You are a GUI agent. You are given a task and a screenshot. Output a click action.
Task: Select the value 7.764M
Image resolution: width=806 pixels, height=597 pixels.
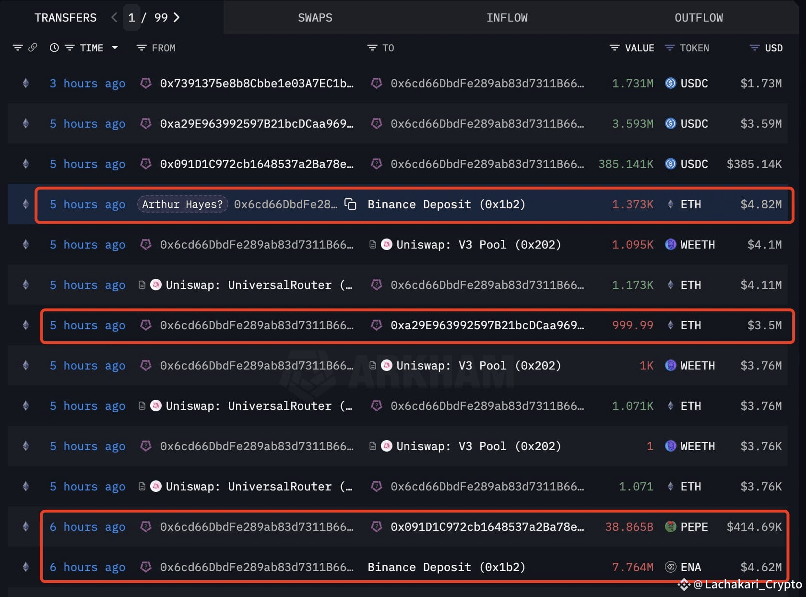coord(632,567)
